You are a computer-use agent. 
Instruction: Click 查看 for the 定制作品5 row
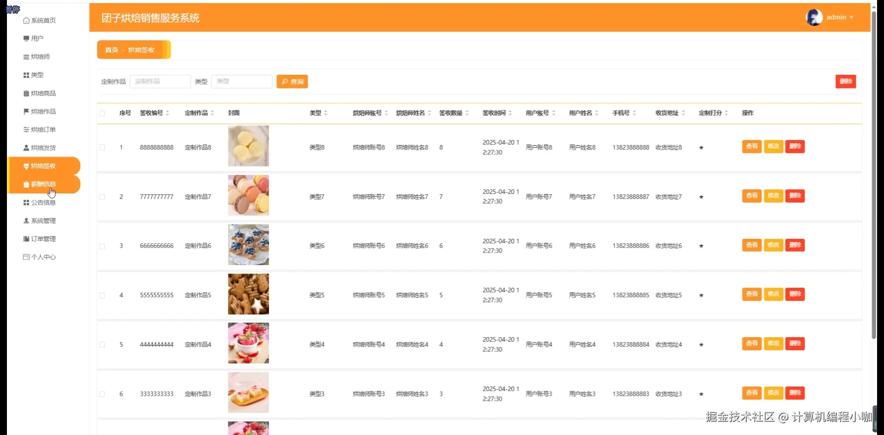point(752,294)
